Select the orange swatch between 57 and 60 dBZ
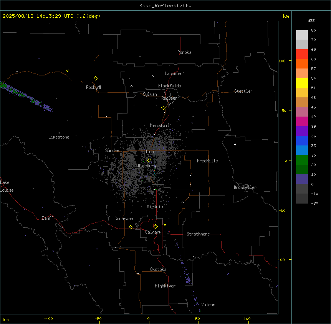This screenshot has width=331, height=324. (302, 63)
